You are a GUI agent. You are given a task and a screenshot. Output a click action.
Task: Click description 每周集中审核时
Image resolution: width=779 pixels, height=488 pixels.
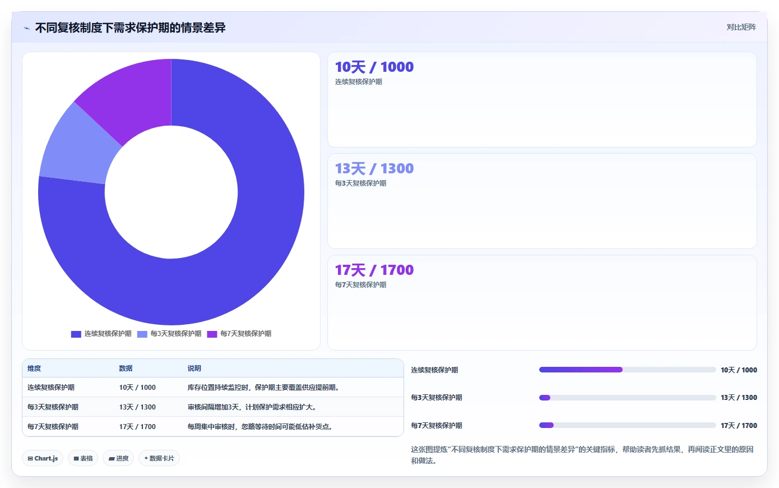[261, 427]
